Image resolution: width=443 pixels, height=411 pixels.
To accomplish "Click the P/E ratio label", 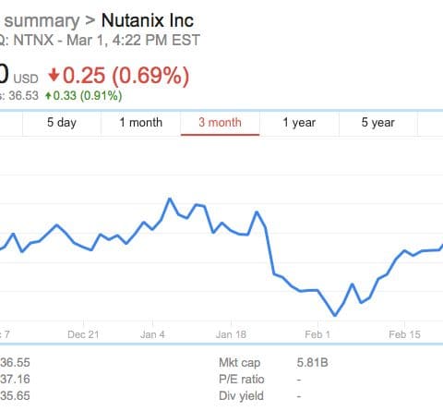I will [242, 380].
